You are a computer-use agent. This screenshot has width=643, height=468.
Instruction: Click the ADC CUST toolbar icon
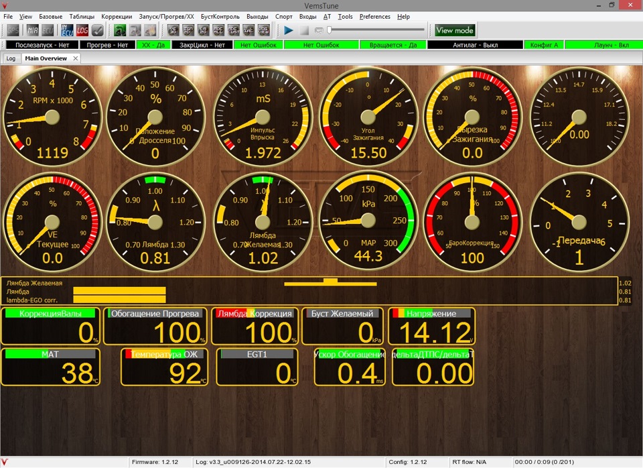[233, 30]
